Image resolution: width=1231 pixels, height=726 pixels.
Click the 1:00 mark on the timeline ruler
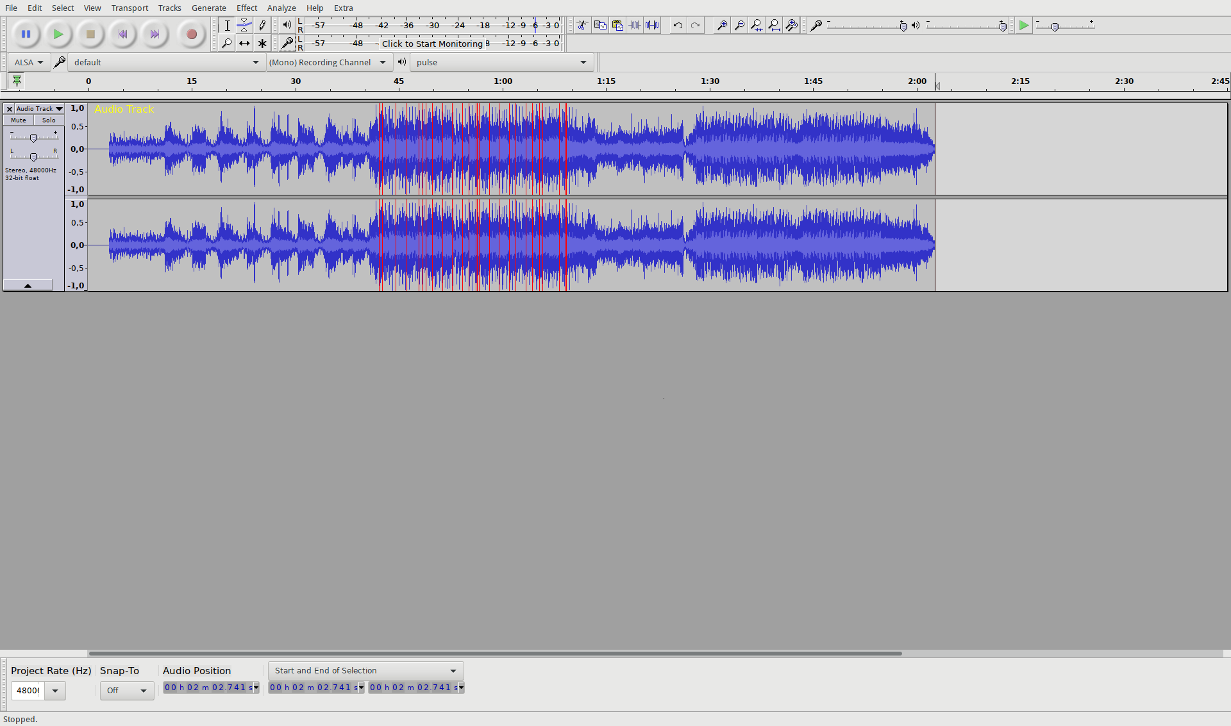click(503, 81)
